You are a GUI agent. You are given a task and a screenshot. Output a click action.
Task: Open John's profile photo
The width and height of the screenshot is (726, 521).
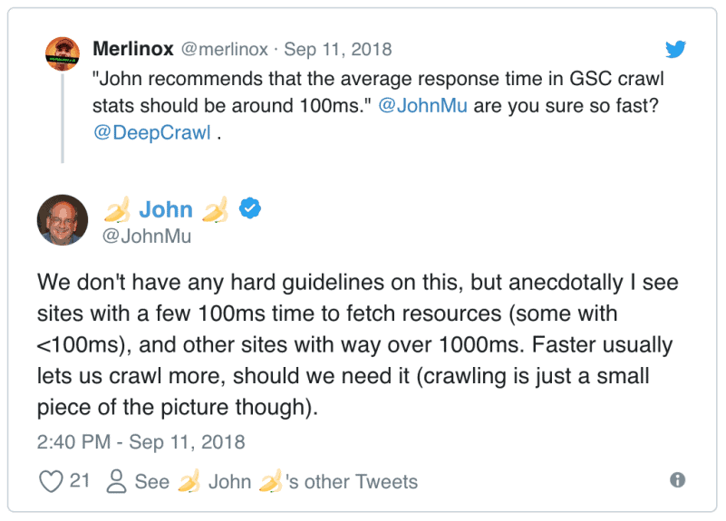pos(63,221)
